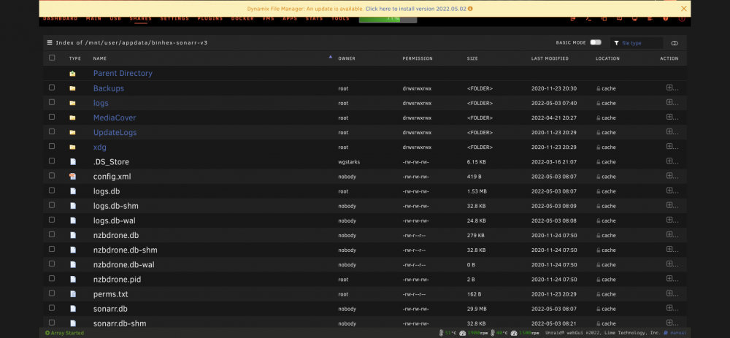Tick the sonarr.db row checkbox
The height and width of the screenshot is (338, 730).
click(52, 308)
